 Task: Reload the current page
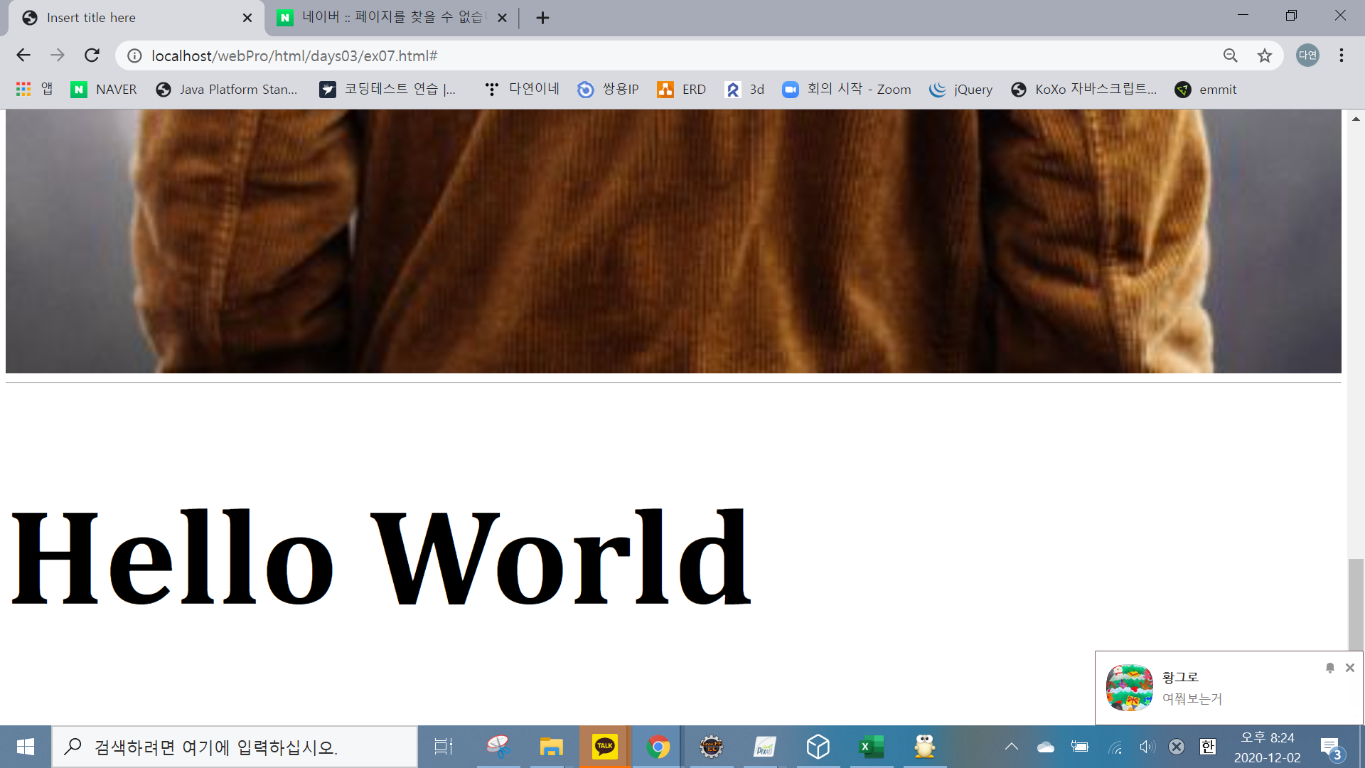pyautogui.click(x=92, y=55)
